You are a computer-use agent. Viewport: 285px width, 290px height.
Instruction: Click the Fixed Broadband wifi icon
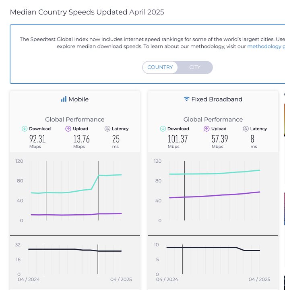(x=186, y=99)
